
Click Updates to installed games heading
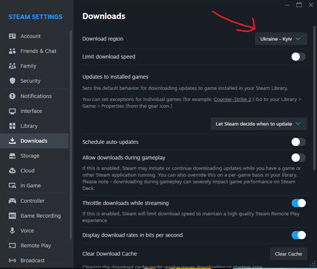pos(115,77)
